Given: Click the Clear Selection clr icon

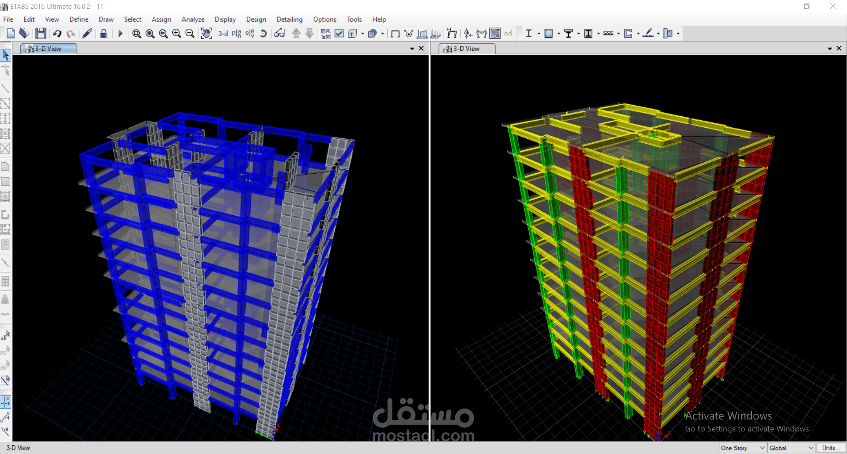Looking at the screenshot, I should click(5, 366).
